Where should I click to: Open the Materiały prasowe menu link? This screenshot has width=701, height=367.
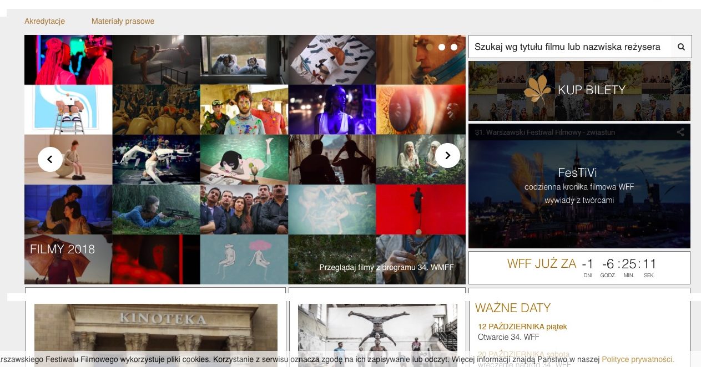point(123,21)
